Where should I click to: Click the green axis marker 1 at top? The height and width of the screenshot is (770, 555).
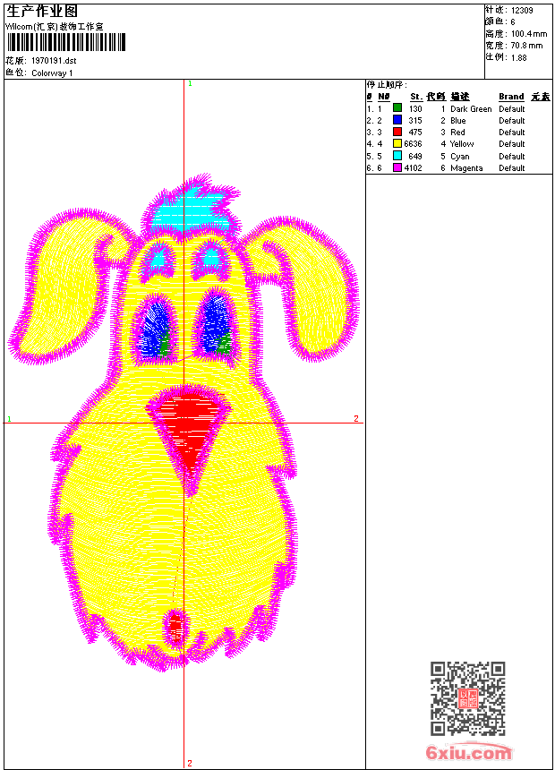pyautogui.click(x=190, y=84)
